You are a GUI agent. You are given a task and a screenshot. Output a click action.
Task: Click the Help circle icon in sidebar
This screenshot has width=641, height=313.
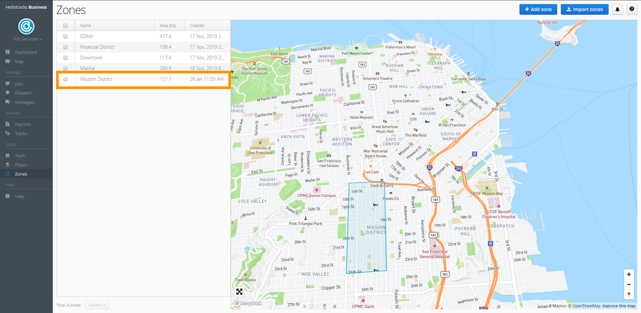tap(8, 196)
